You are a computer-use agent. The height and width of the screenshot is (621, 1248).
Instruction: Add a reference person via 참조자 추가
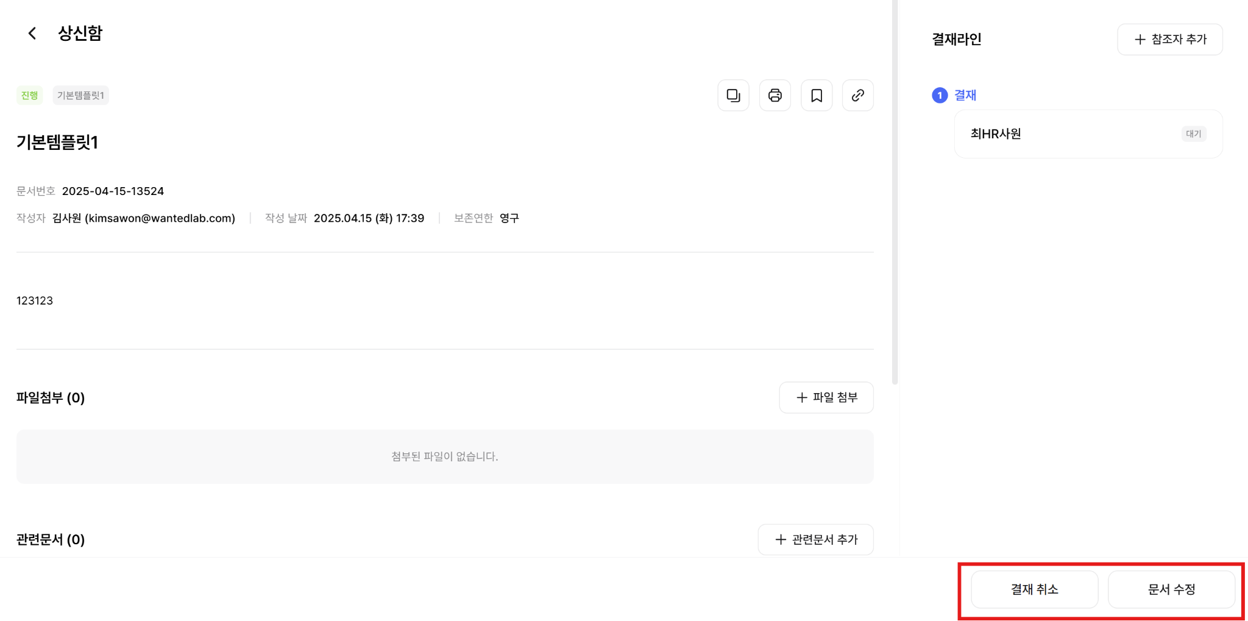(1169, 40)
